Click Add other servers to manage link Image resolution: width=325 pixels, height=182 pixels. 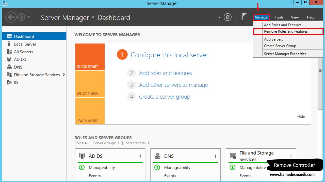(173, 85)
